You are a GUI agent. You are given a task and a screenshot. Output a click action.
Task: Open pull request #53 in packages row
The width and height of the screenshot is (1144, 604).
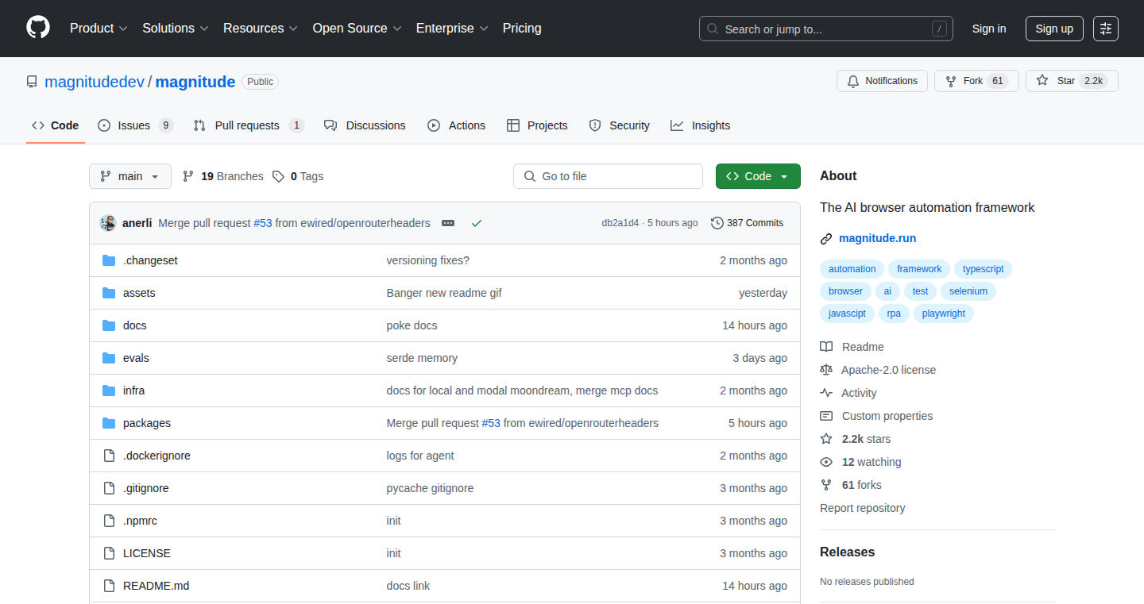pyautogui.click(x=491, y=423)
